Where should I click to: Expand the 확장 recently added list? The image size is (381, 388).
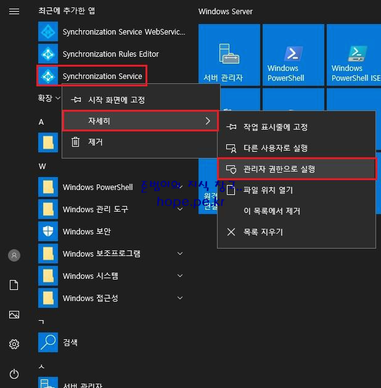(x=49, y=98)
